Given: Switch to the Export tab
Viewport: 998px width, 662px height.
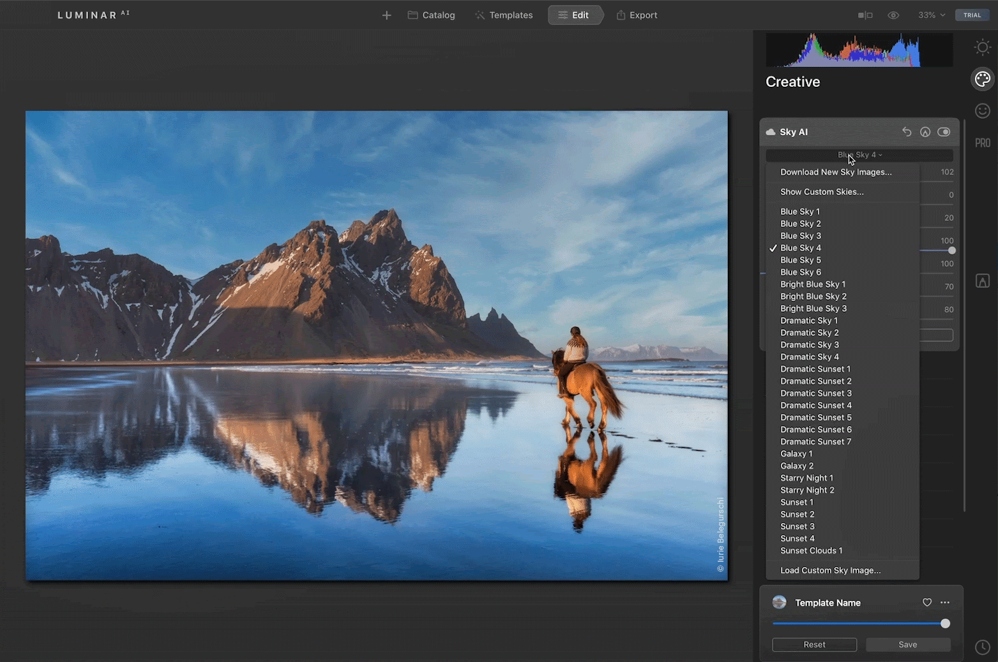Looking at the screenshot, I should click(637, 15).
